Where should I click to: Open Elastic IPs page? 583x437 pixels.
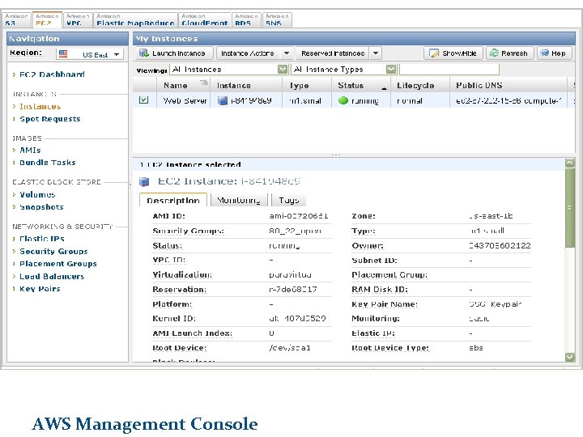coord(42,239)
